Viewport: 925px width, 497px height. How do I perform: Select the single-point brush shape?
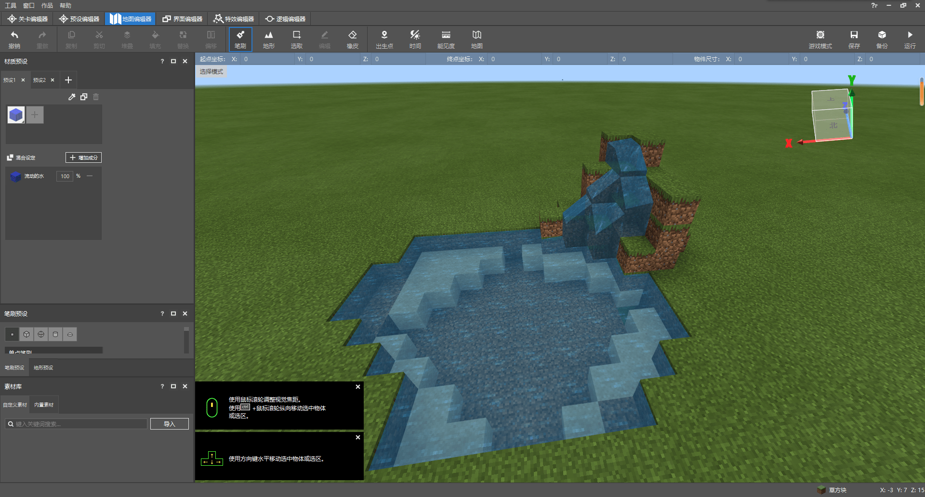tap(12, 334)
